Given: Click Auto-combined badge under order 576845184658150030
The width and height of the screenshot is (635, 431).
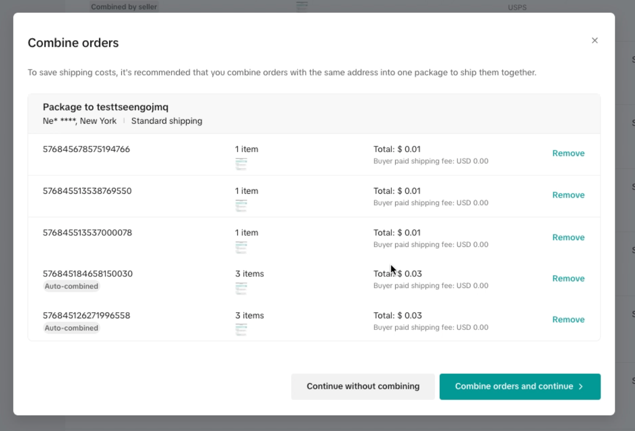Looking at the screenshot, I should pos(71,286).
